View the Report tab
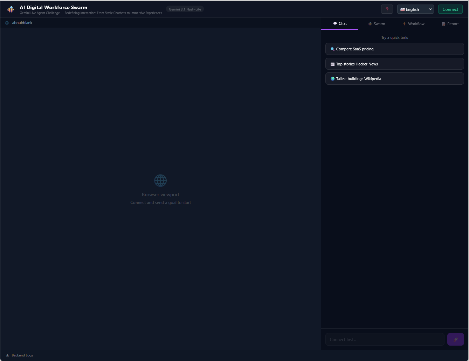The image size is (469, 361). pos(450,24)
